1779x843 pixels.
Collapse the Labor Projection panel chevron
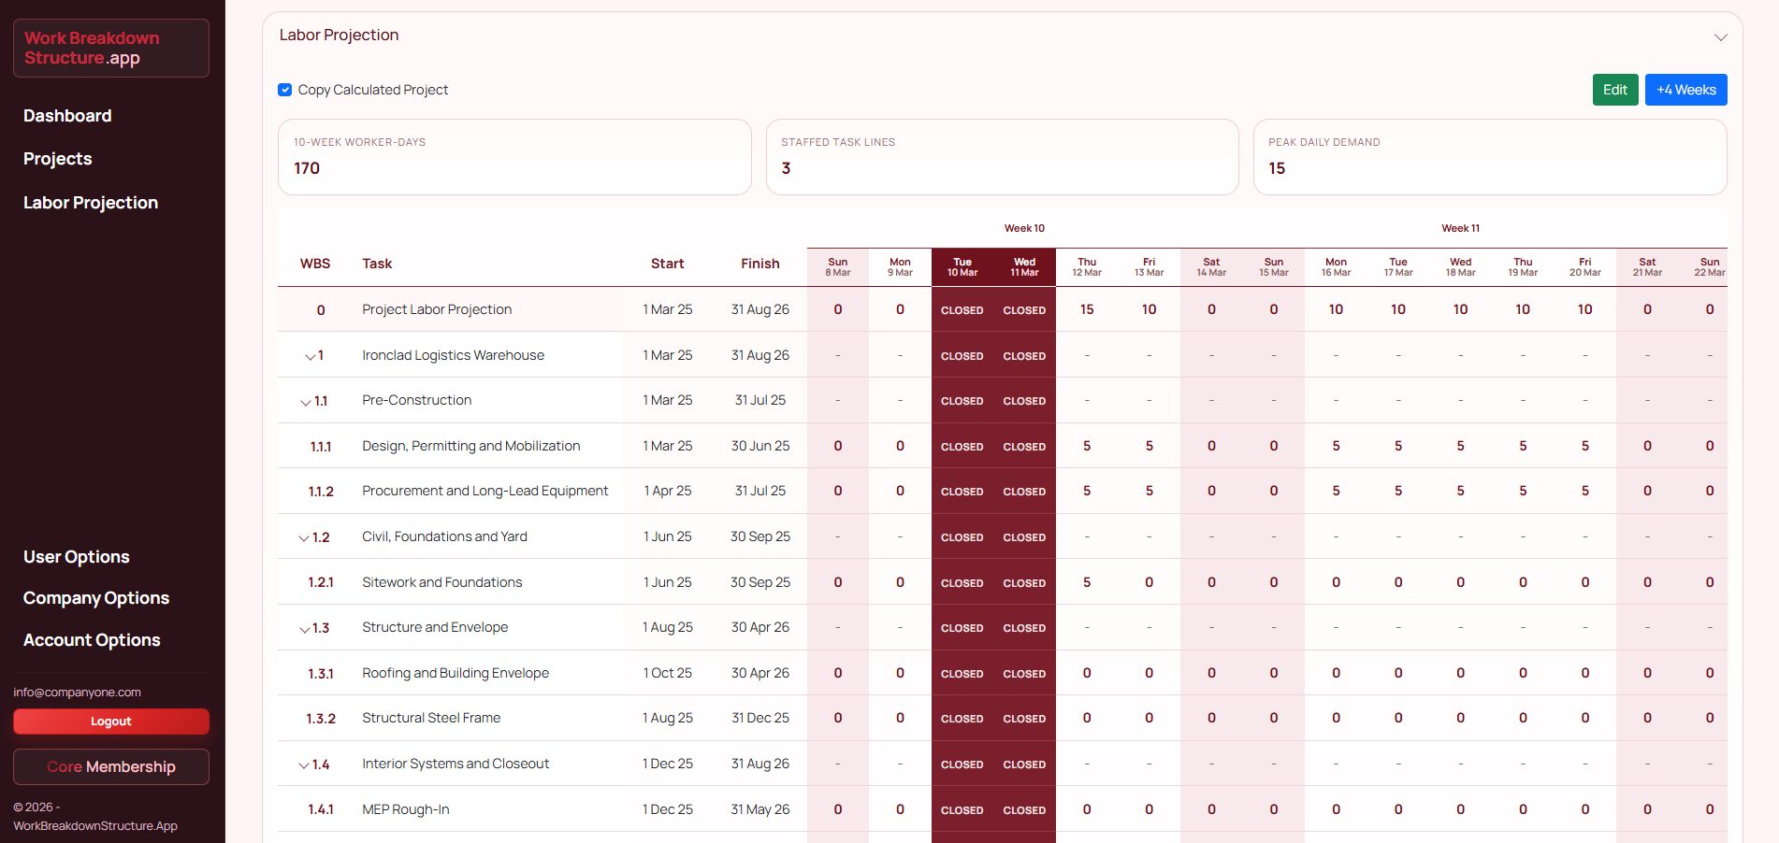tap(1720, 37)
